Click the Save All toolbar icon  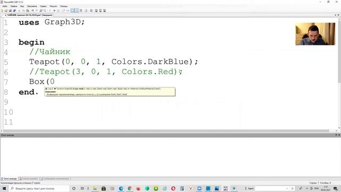click(x=14, y=11)
